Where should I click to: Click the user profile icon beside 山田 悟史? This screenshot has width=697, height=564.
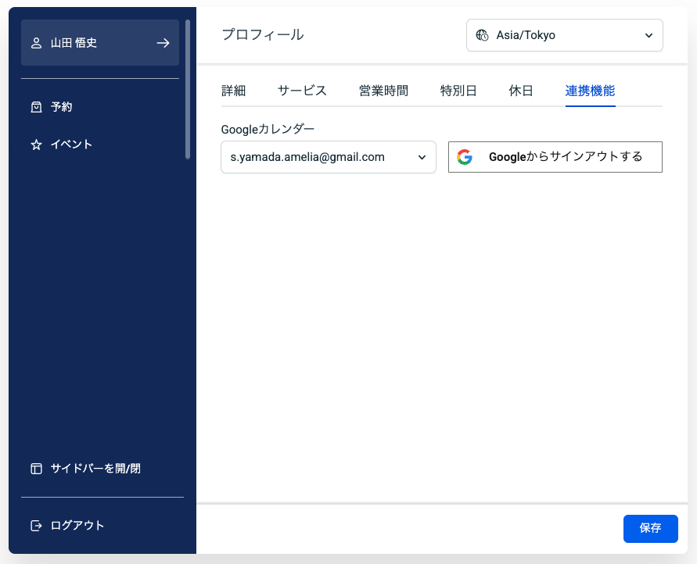point(36,43)
